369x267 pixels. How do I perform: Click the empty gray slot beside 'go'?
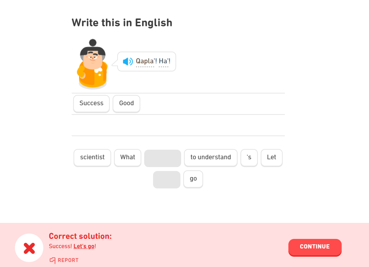pos(167,180)
